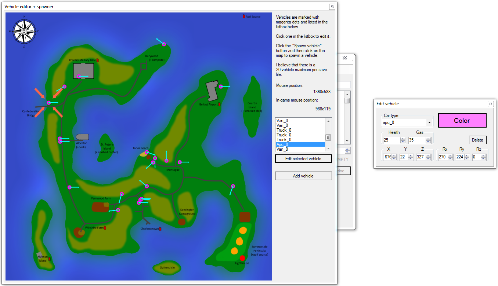Click scroll down arrow in background window

[347, 140]
